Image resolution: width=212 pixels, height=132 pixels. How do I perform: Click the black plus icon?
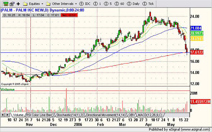[x=18, y=4]
